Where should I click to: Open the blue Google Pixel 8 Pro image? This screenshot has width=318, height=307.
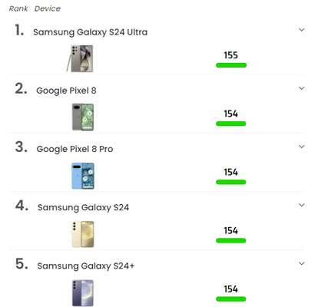[x=83, y=176]
